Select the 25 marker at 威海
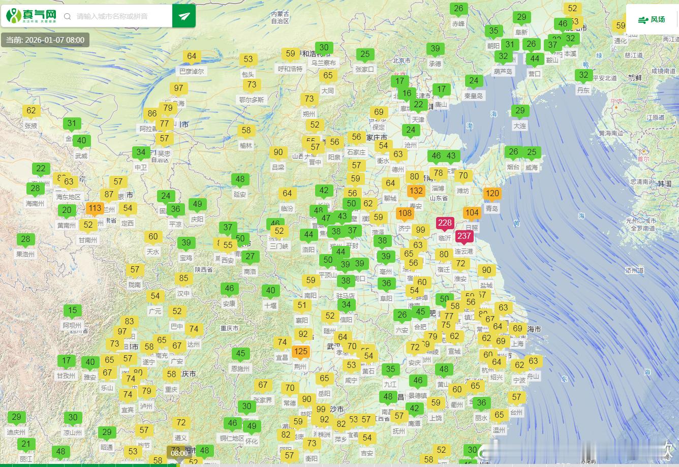679x467 pixels. [532, 152]
